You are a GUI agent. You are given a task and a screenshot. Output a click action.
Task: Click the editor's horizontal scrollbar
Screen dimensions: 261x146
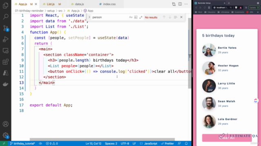tap(102, 140)
